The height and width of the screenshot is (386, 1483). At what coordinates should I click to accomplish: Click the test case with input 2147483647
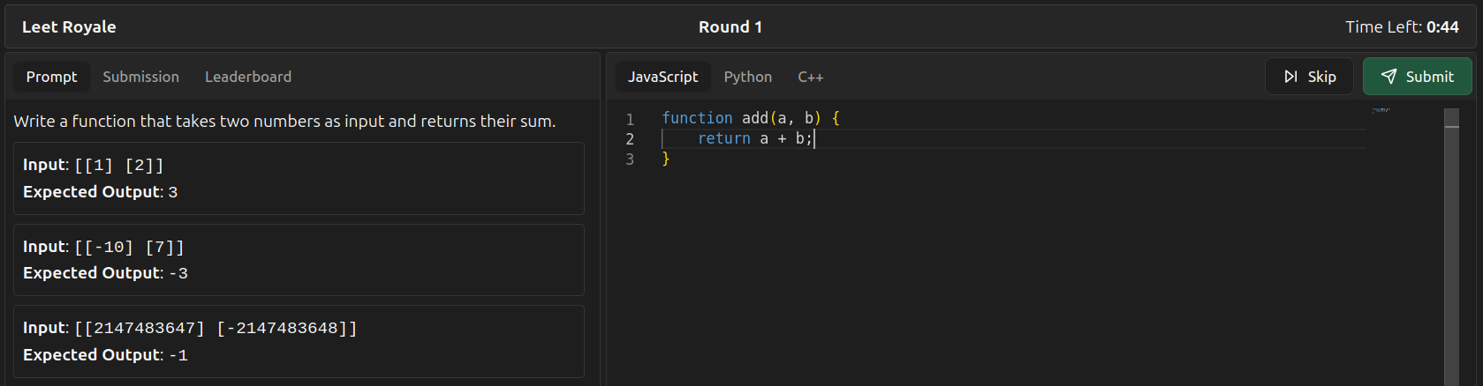299,341
